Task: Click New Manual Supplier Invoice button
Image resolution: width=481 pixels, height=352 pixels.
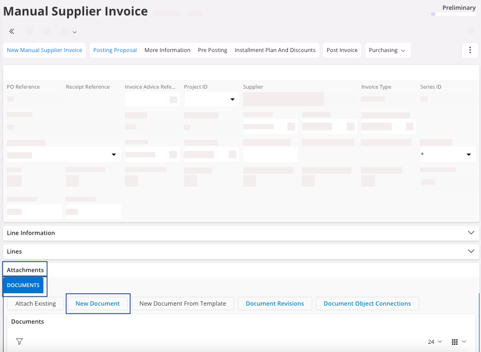Action: pyautogui.click(x=44, y=51)
